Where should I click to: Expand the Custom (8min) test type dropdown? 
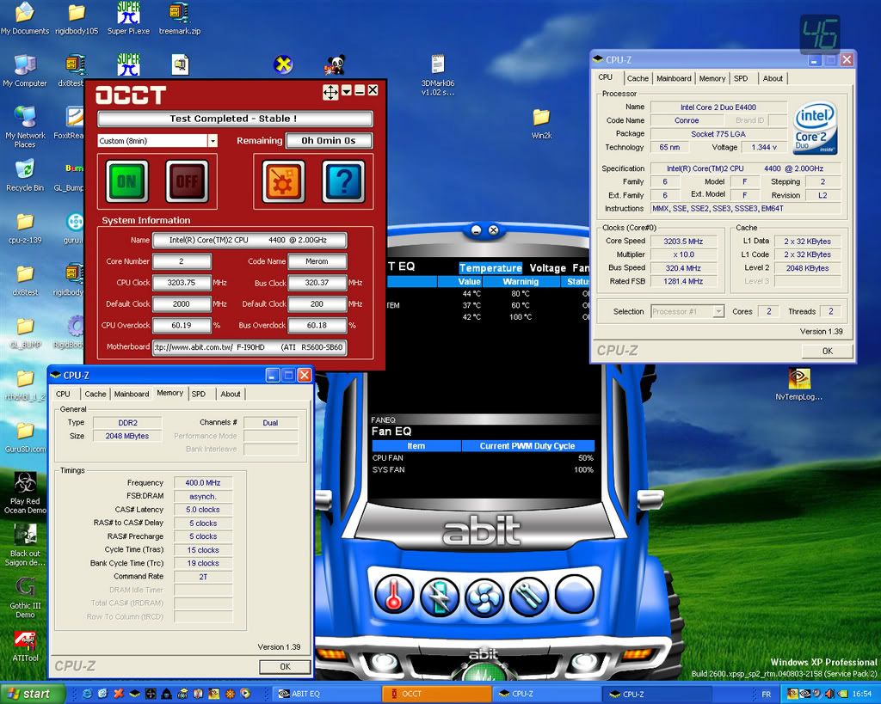click(213, 141)
